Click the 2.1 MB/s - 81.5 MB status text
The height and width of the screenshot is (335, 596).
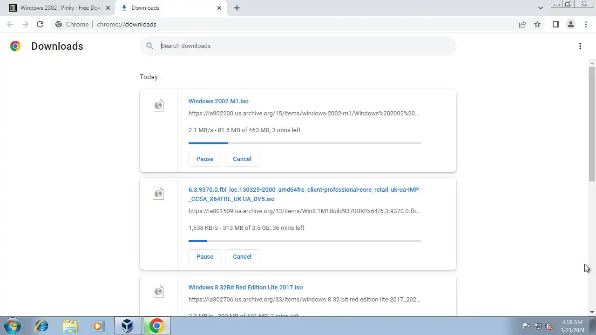pyautogui.click(x=244, y=130)
